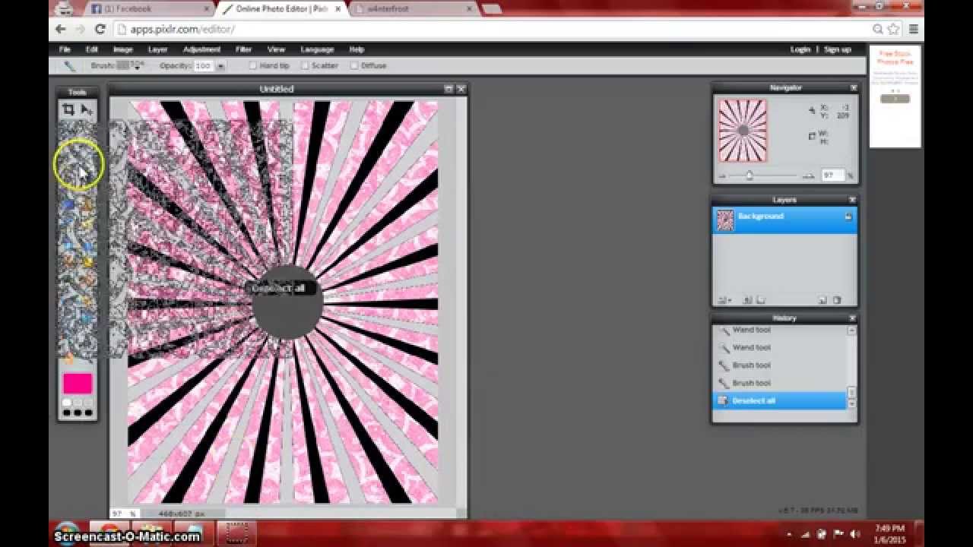Open the Edit menu

[x=92, y=49]
